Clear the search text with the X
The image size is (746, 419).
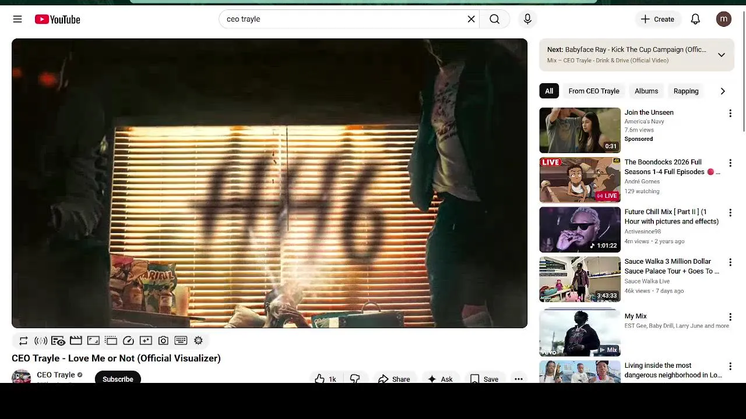471,19
